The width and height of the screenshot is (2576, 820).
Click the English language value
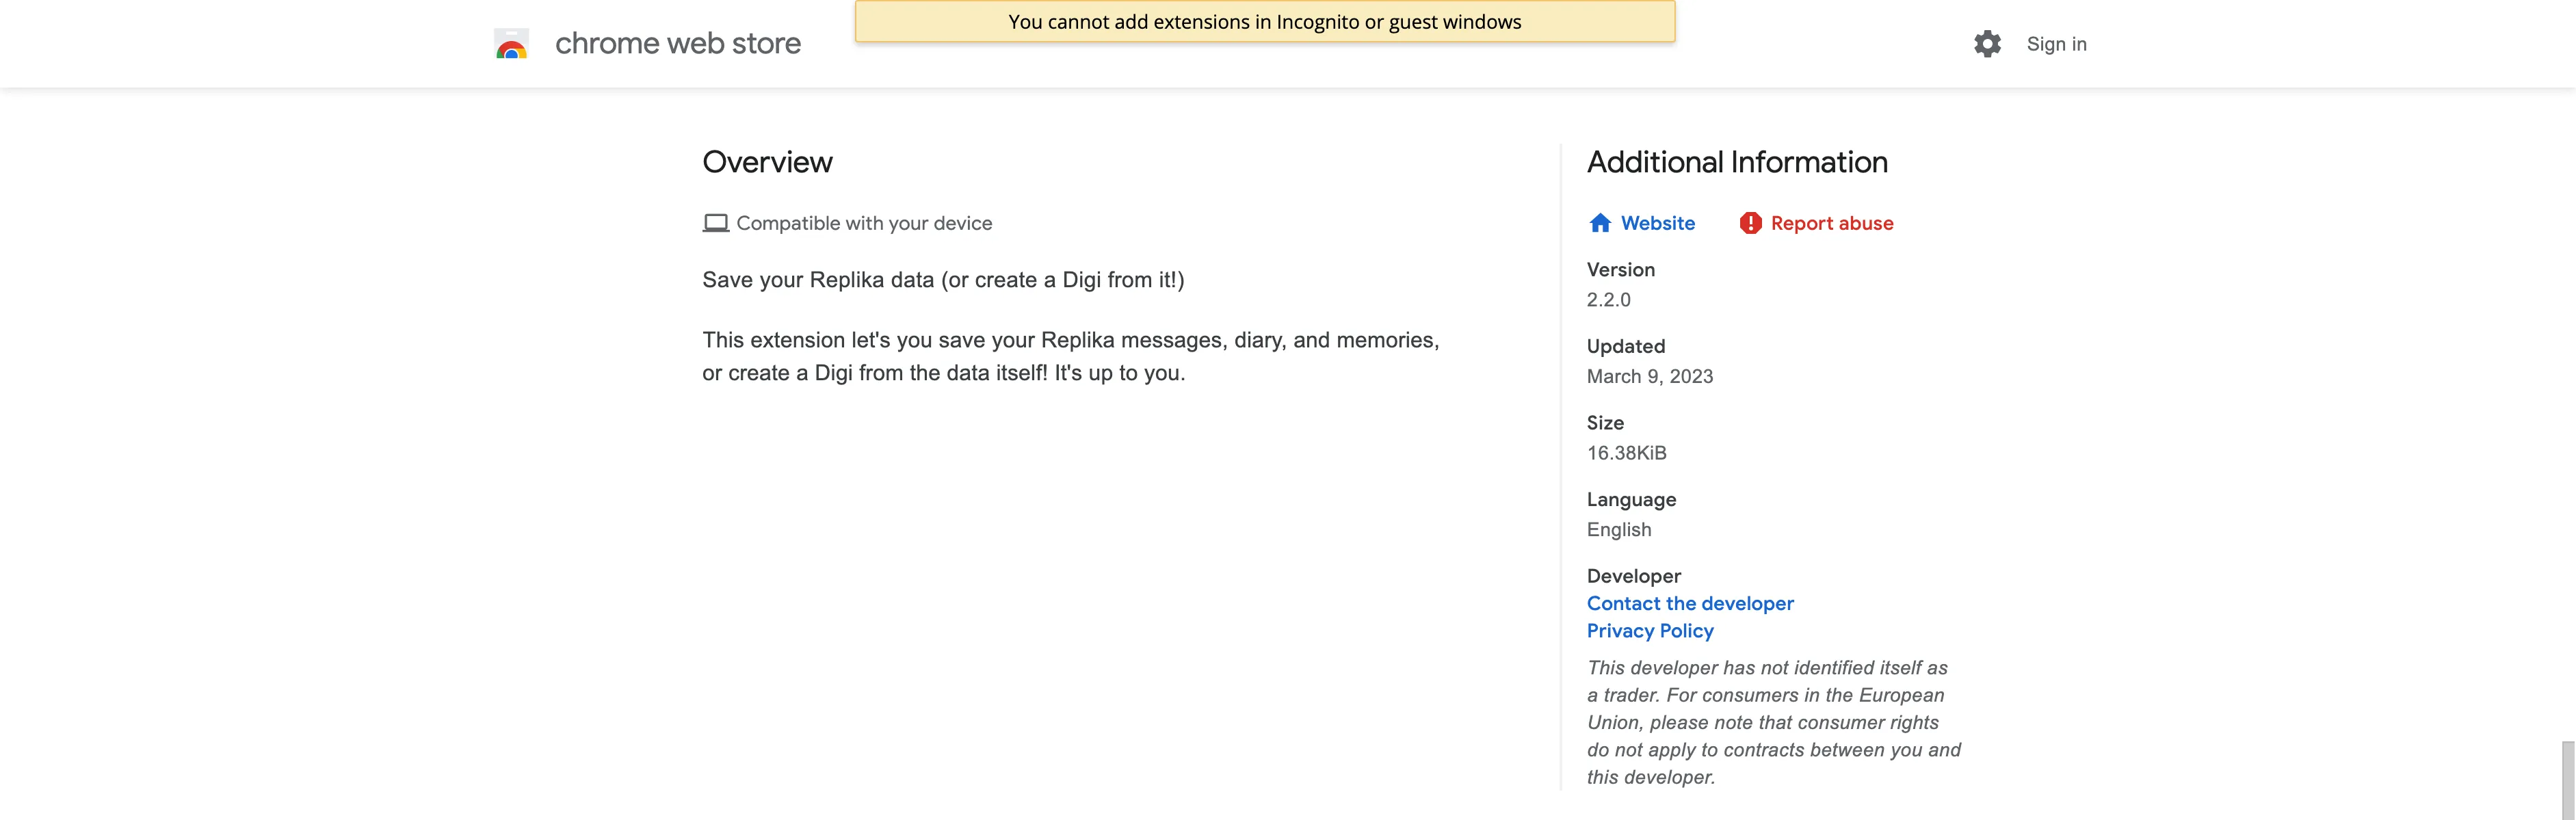point(1618,530)
